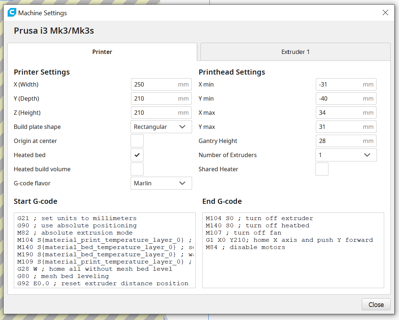Click the 'M84 ; disable motors' line
Screen dimensions: 399x320
pyautogui.click(x=245, y=247)
